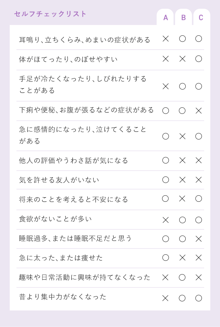Click column C circle for 体がほてったり row

pyautogui.click(x=199, y=59)
